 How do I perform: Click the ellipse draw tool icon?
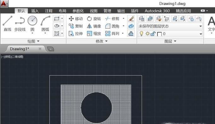pos(57,26)
